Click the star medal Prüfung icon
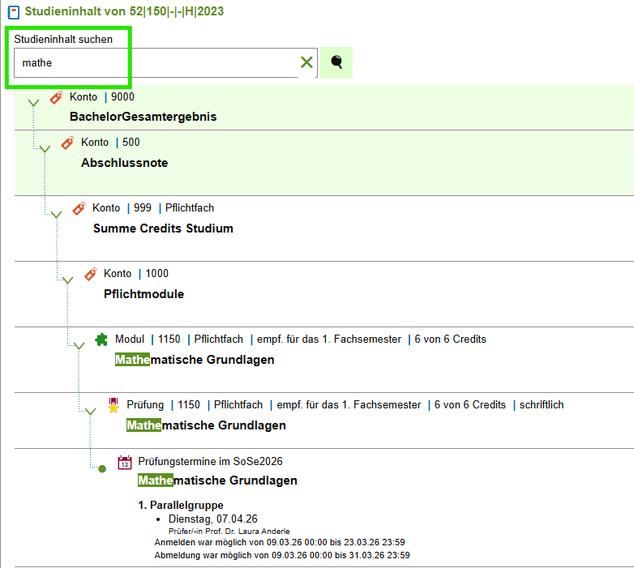 (x=114, y=406)
